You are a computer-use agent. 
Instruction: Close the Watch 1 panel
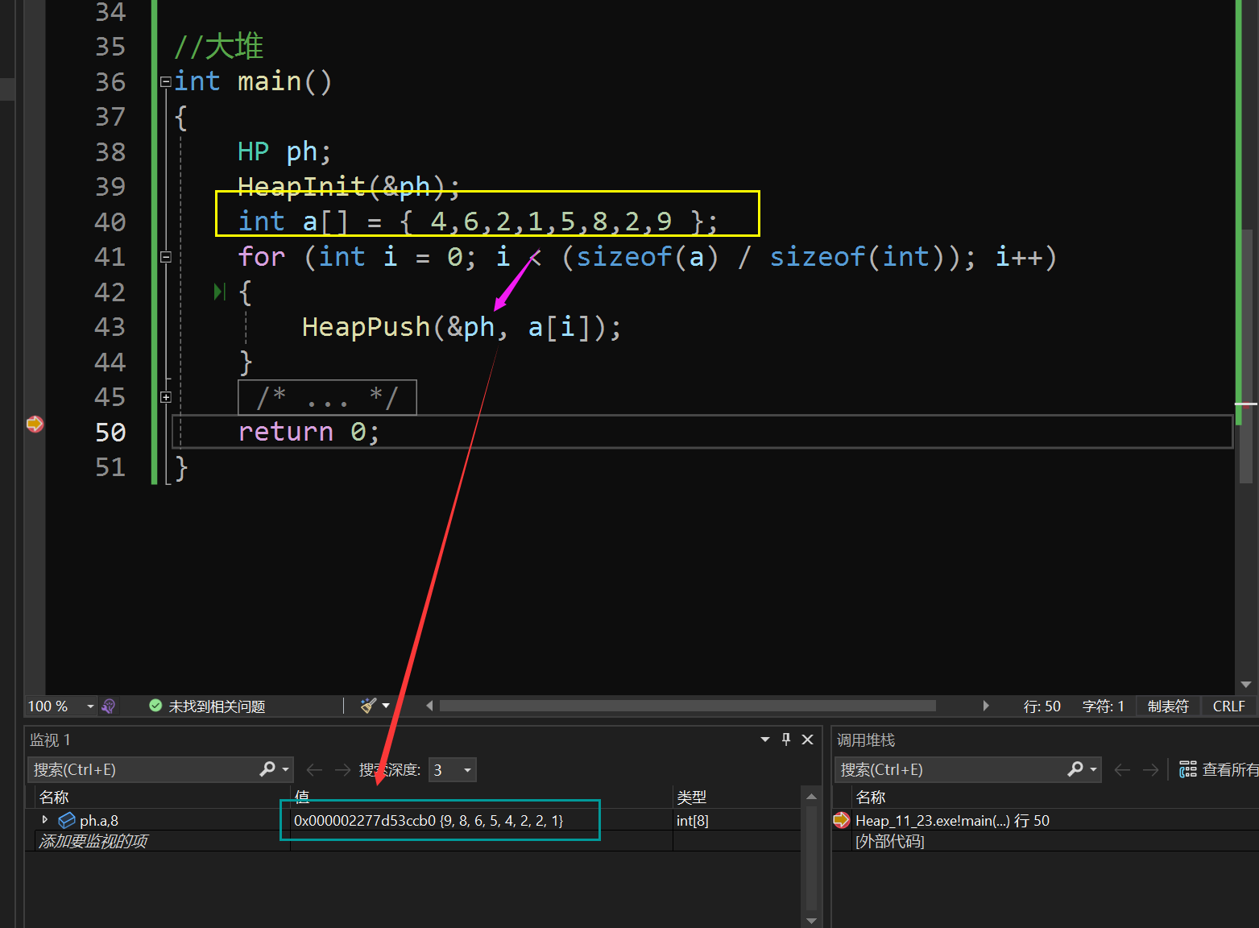[807, 739]
